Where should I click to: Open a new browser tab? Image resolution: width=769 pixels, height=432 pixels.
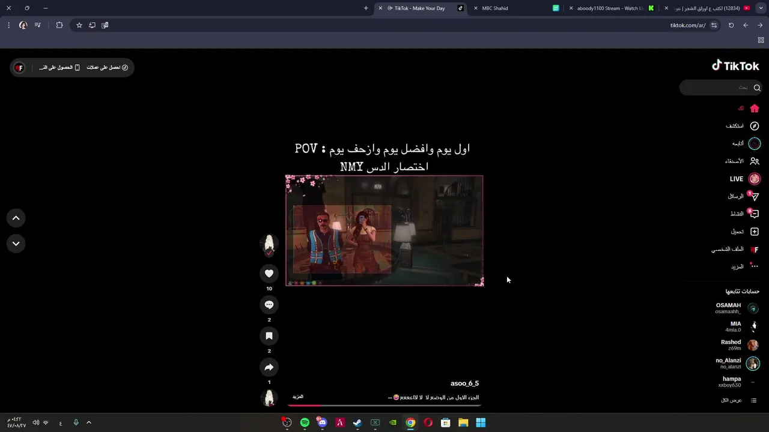366,8
